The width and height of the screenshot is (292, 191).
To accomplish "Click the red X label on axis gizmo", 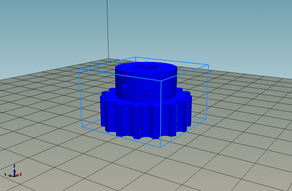I will click(21, 174).
